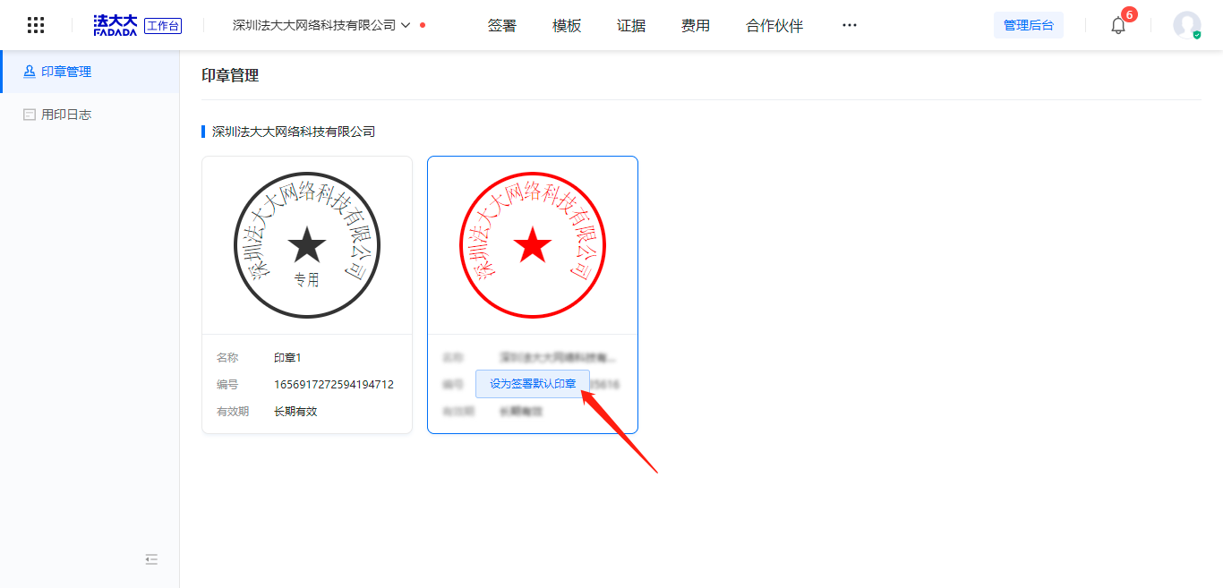Click the stamp icon beside 印章管理

pos(30,72)
